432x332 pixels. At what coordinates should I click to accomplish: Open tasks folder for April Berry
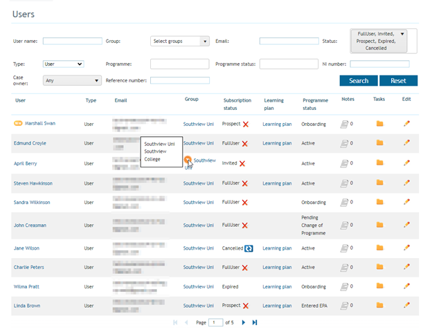[x=379, y=163]
